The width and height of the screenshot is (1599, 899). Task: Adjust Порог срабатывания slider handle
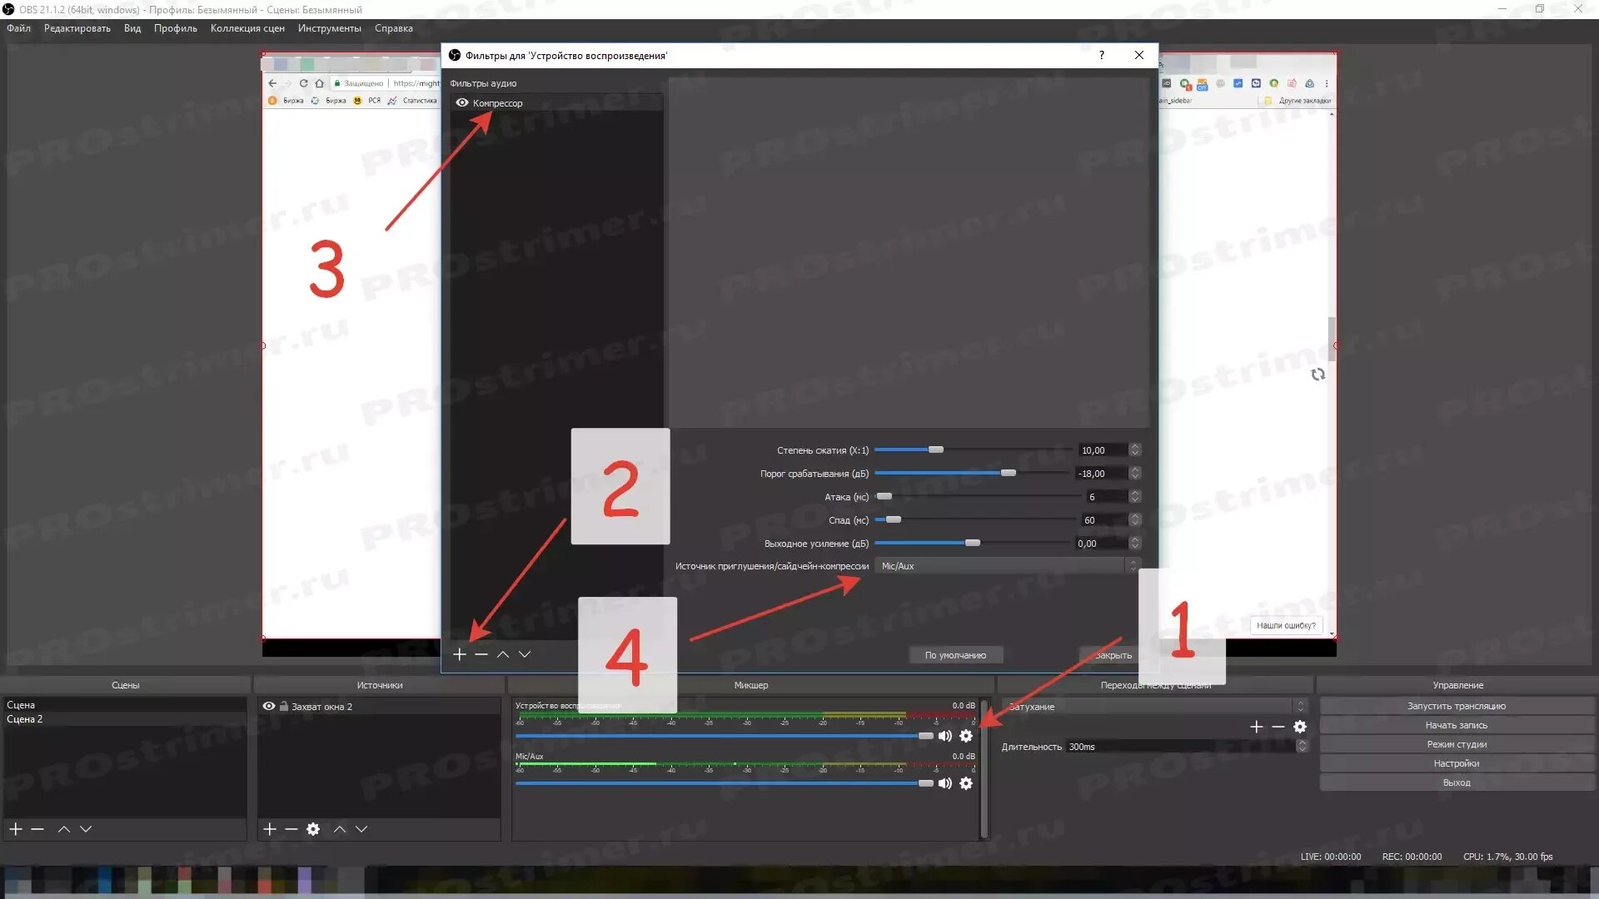coord(1008,473)
